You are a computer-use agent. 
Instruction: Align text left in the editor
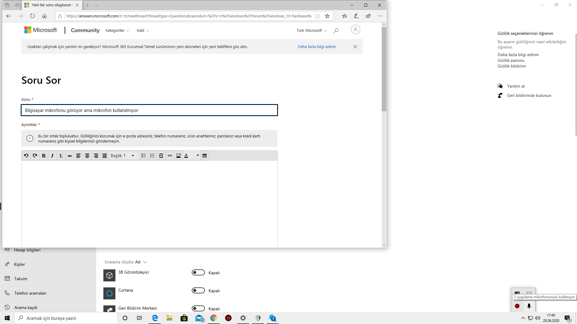(x=78, y=156)
